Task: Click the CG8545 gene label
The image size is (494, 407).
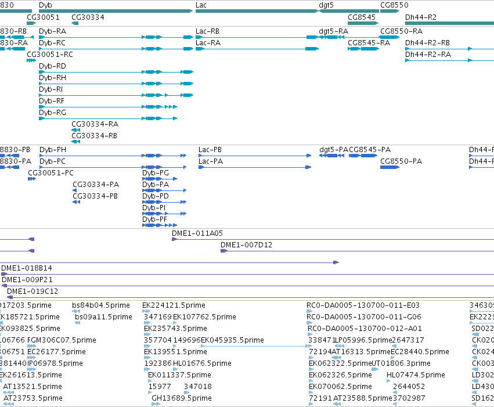Action: pyautogui.click(x=362, y=17)
